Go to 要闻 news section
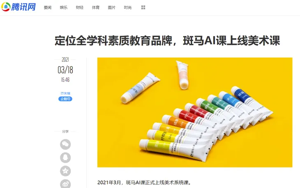 coord(47,7)
